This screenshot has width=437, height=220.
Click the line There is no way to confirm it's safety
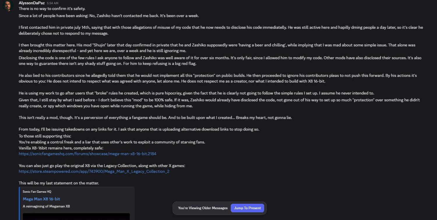pyautogui.click(x=52, y=9)
